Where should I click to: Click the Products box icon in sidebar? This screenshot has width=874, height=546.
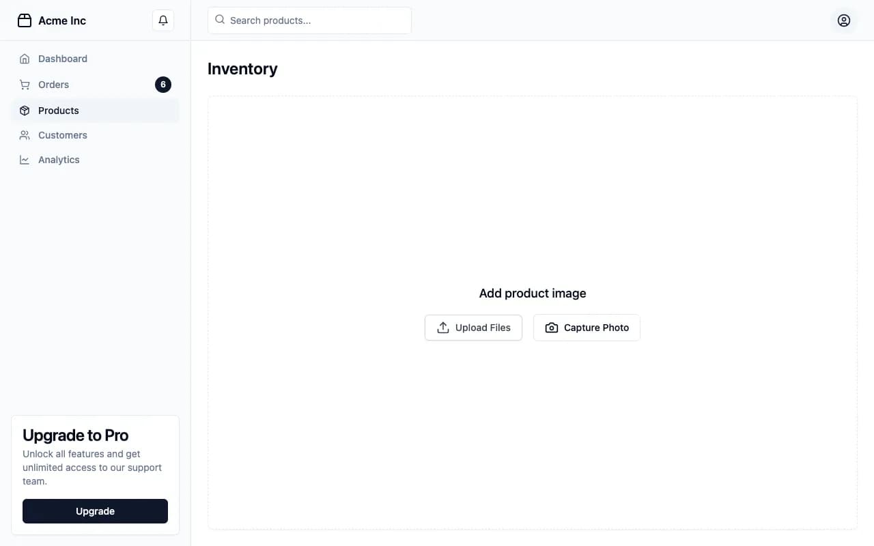(25, 111)
